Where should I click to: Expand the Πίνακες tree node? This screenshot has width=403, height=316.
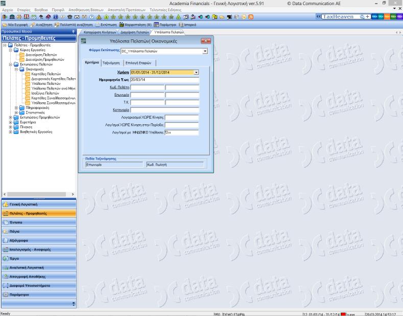coord(11,127)
